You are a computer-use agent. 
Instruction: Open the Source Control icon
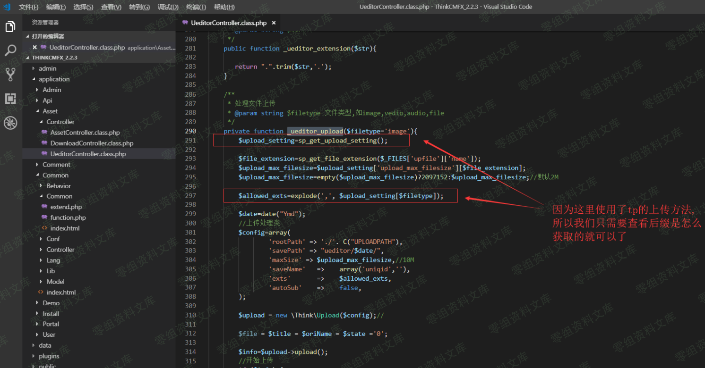10,74
